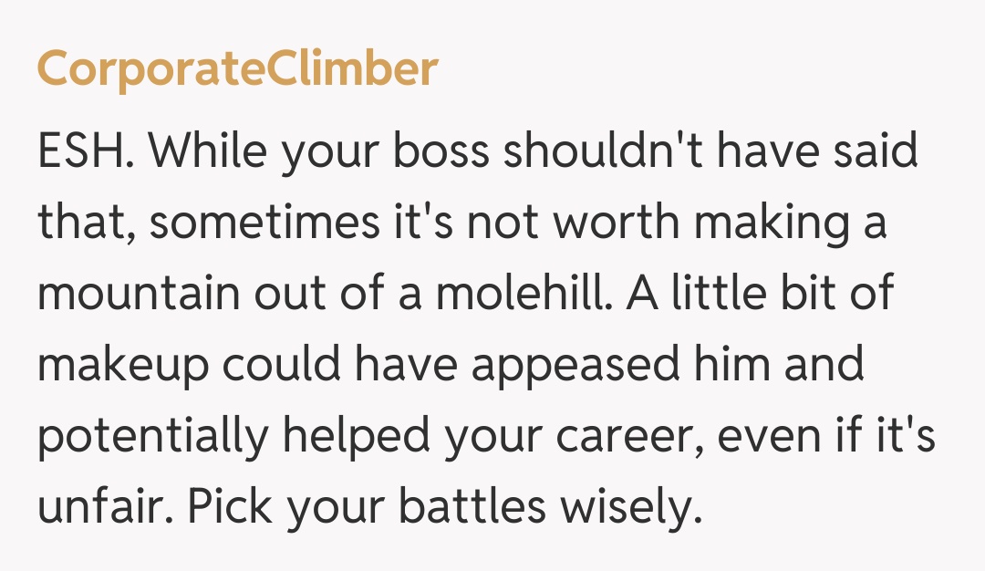Open the CorporateClimber user profile link
The height and width of the screenshot is (571, 985).
(237, 70)
